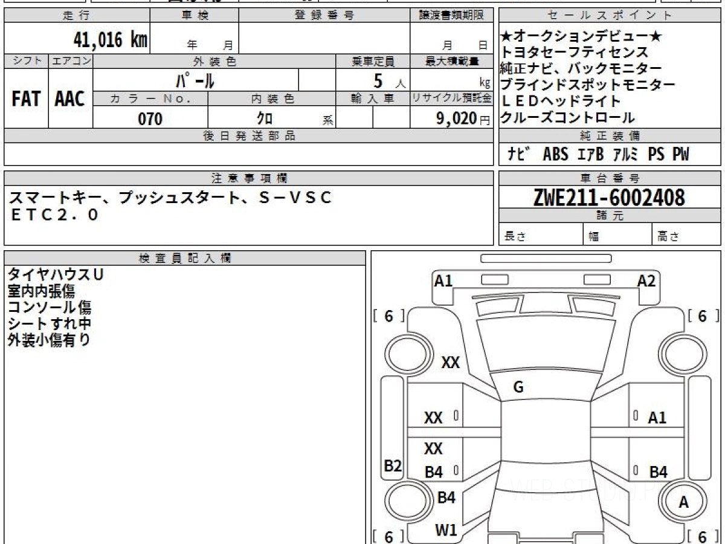Click the wheel circle marked A

click(x=683, y=502)
